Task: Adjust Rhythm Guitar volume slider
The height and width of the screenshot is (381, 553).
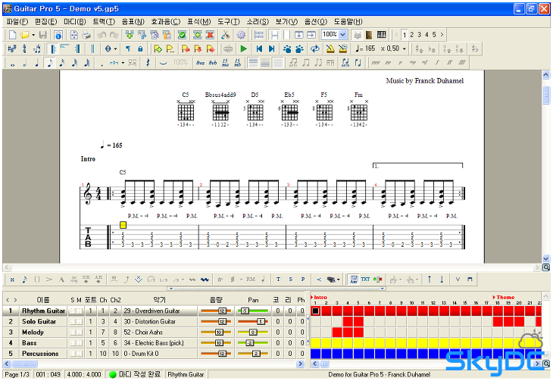Action: tap(216, 311)
